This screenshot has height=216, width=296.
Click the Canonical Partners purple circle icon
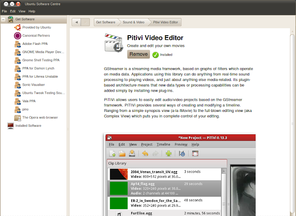point(18,36)
